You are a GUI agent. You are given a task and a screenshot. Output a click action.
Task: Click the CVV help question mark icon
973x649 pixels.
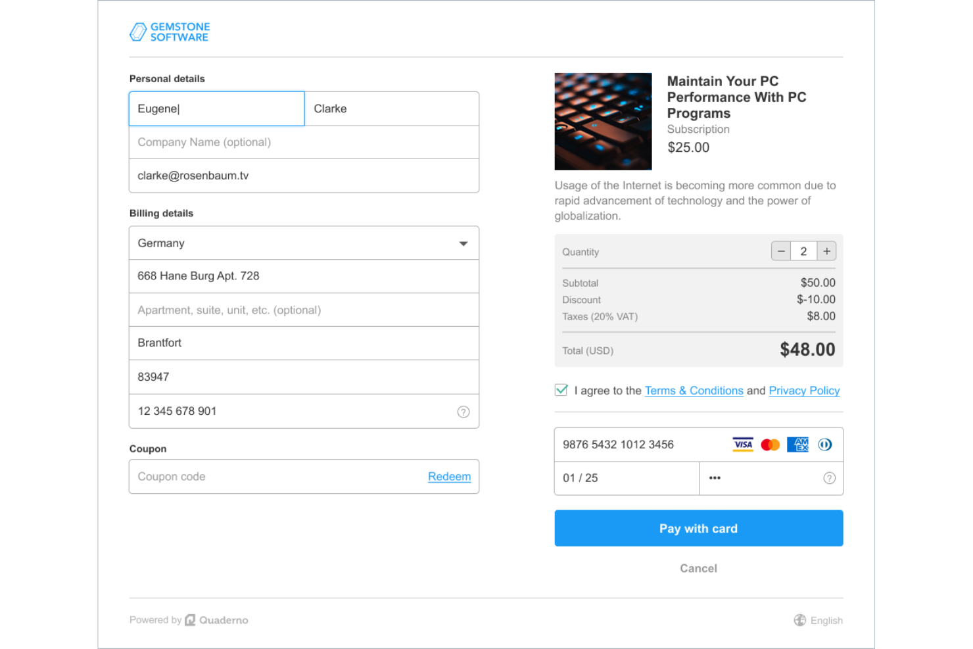pyautogui.click(x=830, y=478)
